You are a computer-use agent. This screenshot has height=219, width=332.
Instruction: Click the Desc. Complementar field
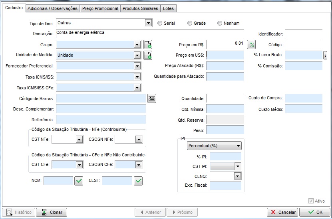[101, 109]
